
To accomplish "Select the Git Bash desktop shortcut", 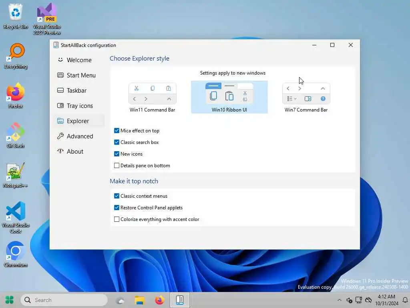I will point(16,136).
